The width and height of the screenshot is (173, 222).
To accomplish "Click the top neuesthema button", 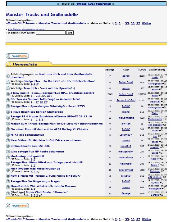I will (17, 56).
